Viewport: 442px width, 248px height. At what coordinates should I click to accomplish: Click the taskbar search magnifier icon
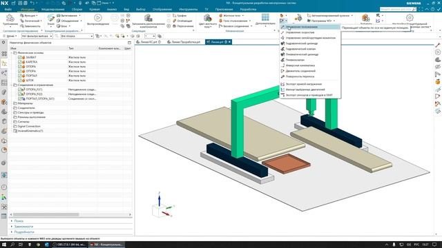coord(12,245)
